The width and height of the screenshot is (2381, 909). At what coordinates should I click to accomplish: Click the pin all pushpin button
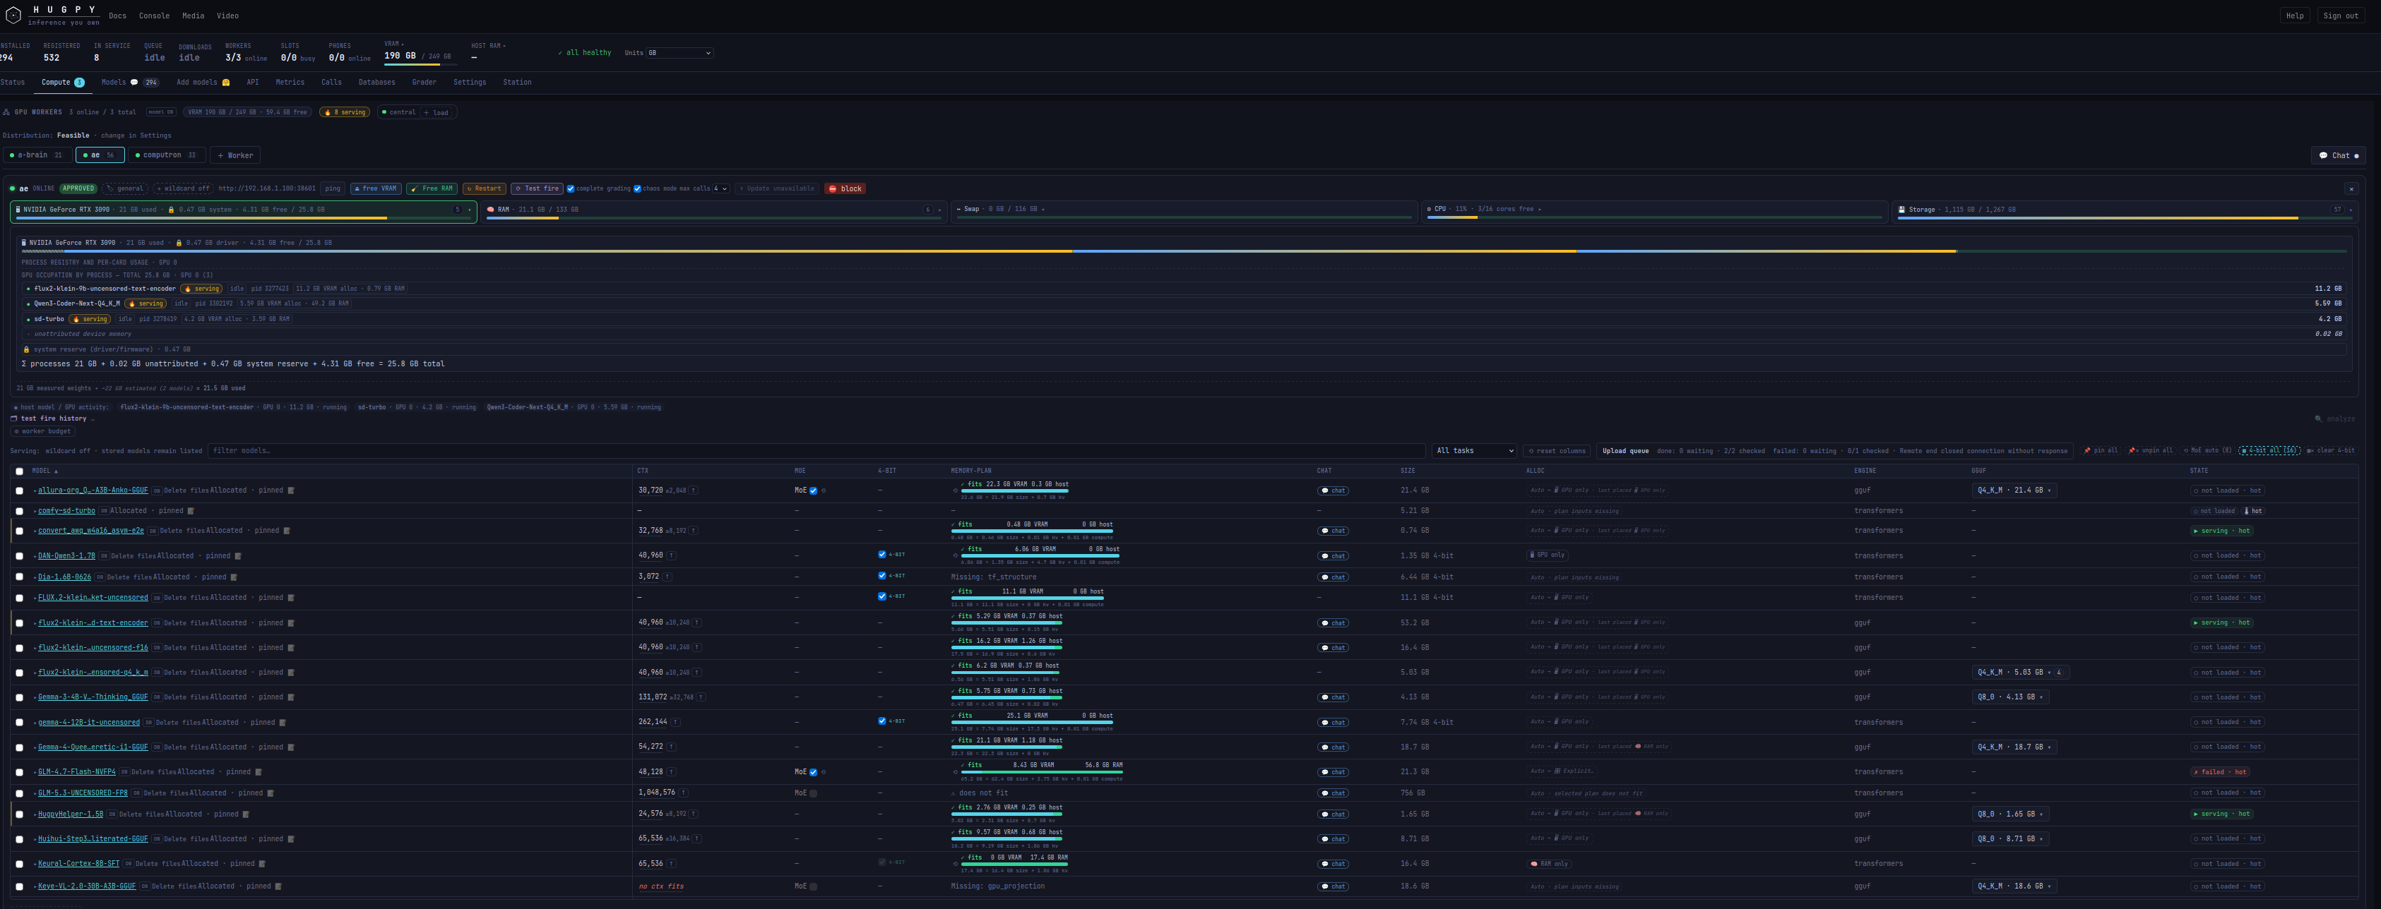[2101, 451]
